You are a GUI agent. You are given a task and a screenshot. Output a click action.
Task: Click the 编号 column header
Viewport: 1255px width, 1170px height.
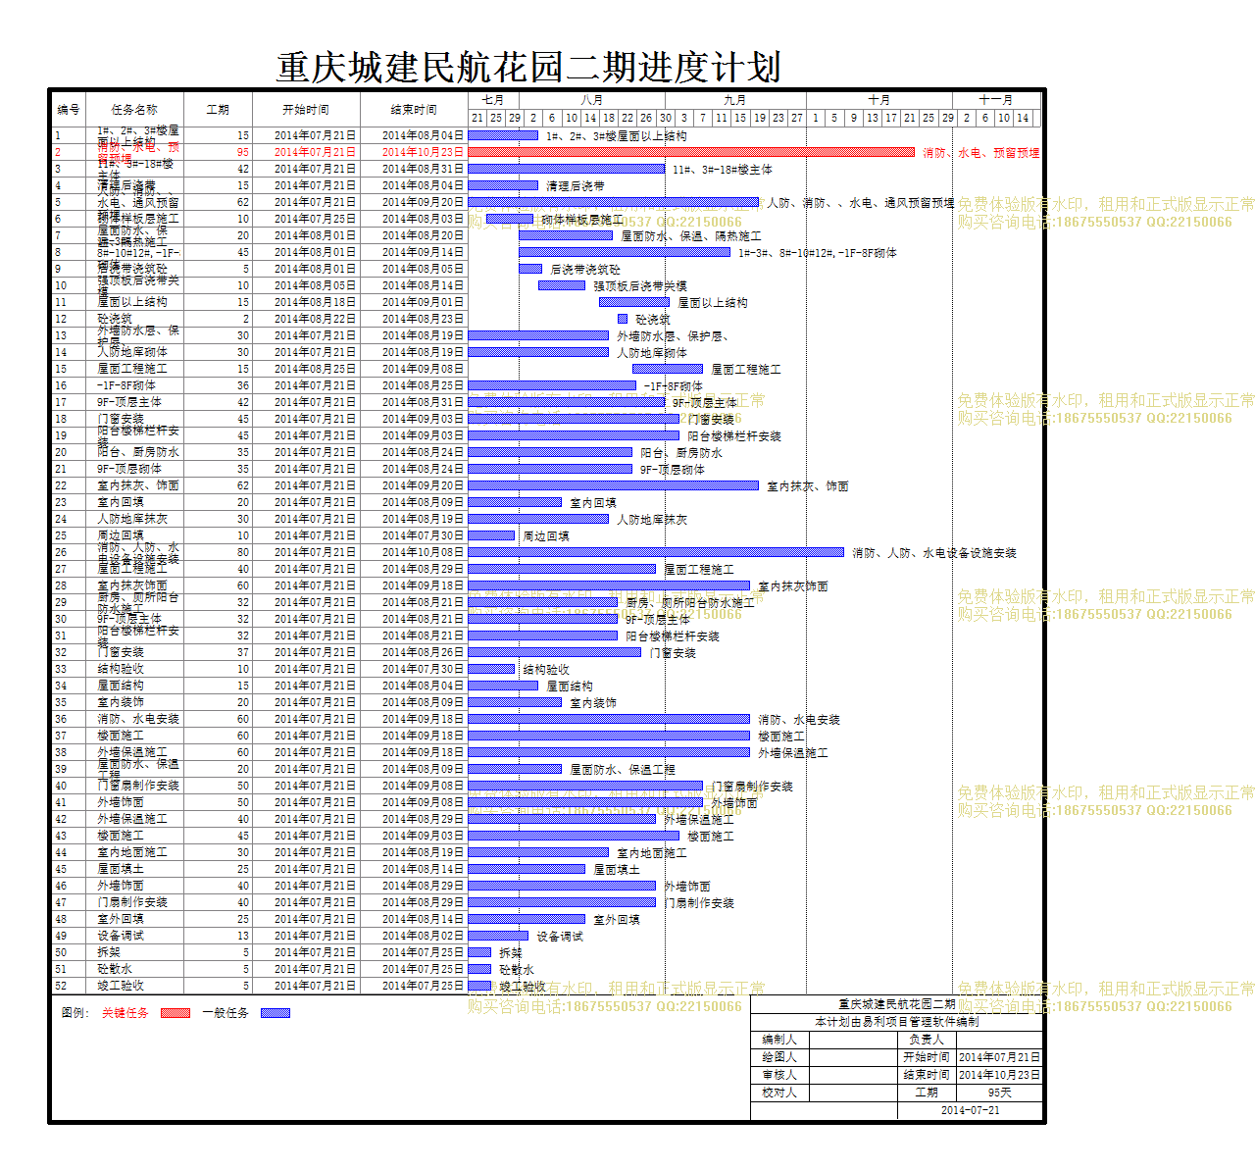pyautogui.click(x=69, y=110)
